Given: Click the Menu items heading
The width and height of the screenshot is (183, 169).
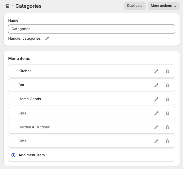Looking at the screenshot, I should (19, 59).
